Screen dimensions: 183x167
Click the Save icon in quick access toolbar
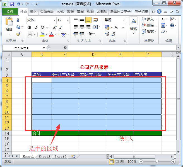(12, 4)
